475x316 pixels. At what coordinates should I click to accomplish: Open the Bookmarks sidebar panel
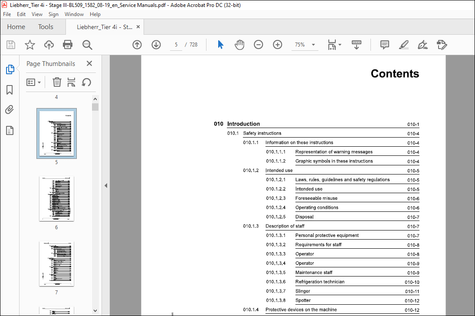point(10,90)
